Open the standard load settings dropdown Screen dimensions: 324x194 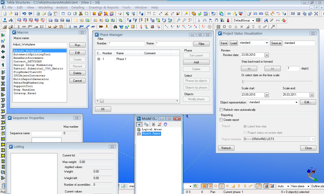267,43
